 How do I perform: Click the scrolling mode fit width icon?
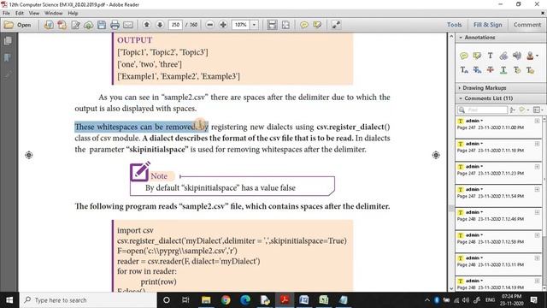click(x=272, y=25)
